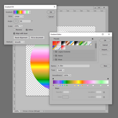Click the gradient Name input field
Image resolution: width=118 pixels, height=118 pixels.
(74, 66)
